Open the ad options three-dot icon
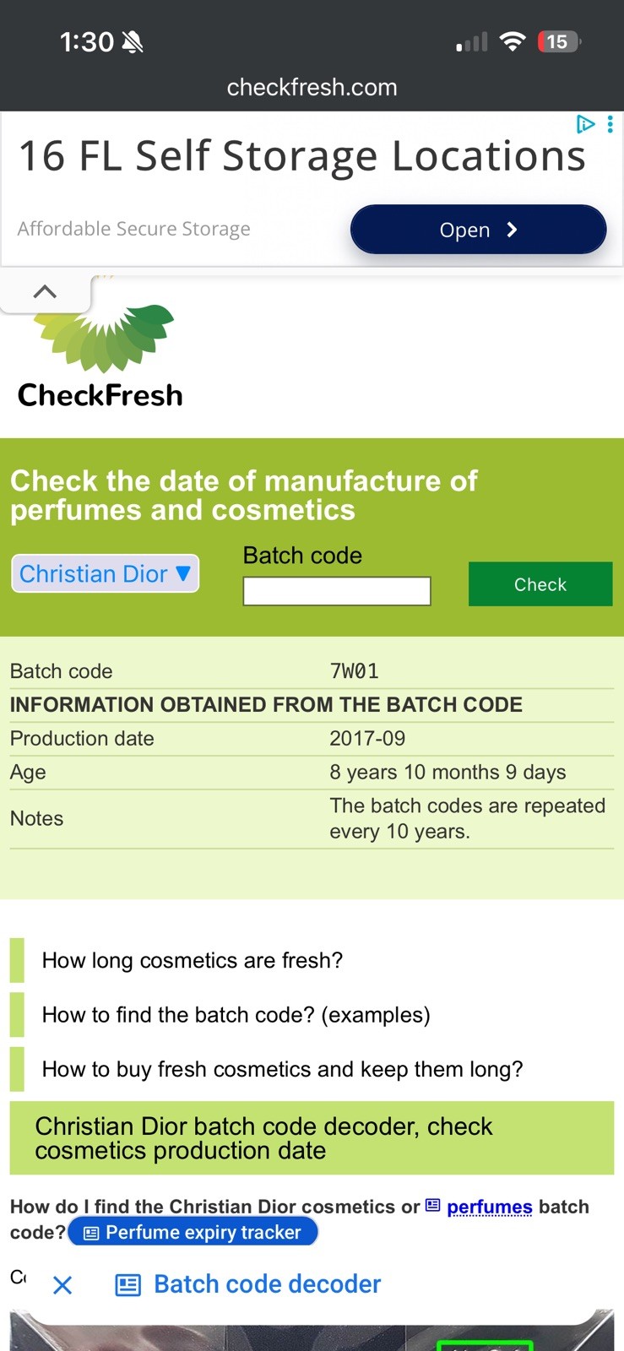The height and width of the screenshot is (1351, 624). [x=610, y=125]
